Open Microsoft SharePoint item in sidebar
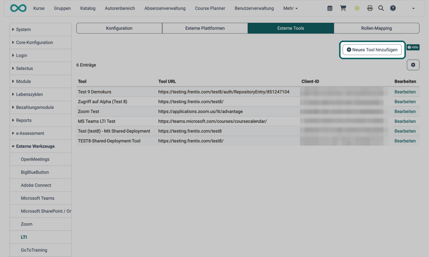429x257 pixels. 41,211
